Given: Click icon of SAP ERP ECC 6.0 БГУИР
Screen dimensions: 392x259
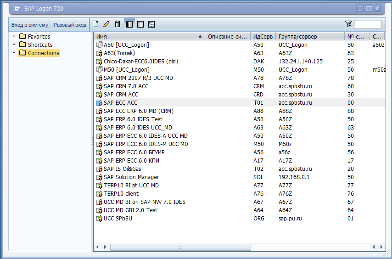Looking at the screenshot, I should point(99,152).
